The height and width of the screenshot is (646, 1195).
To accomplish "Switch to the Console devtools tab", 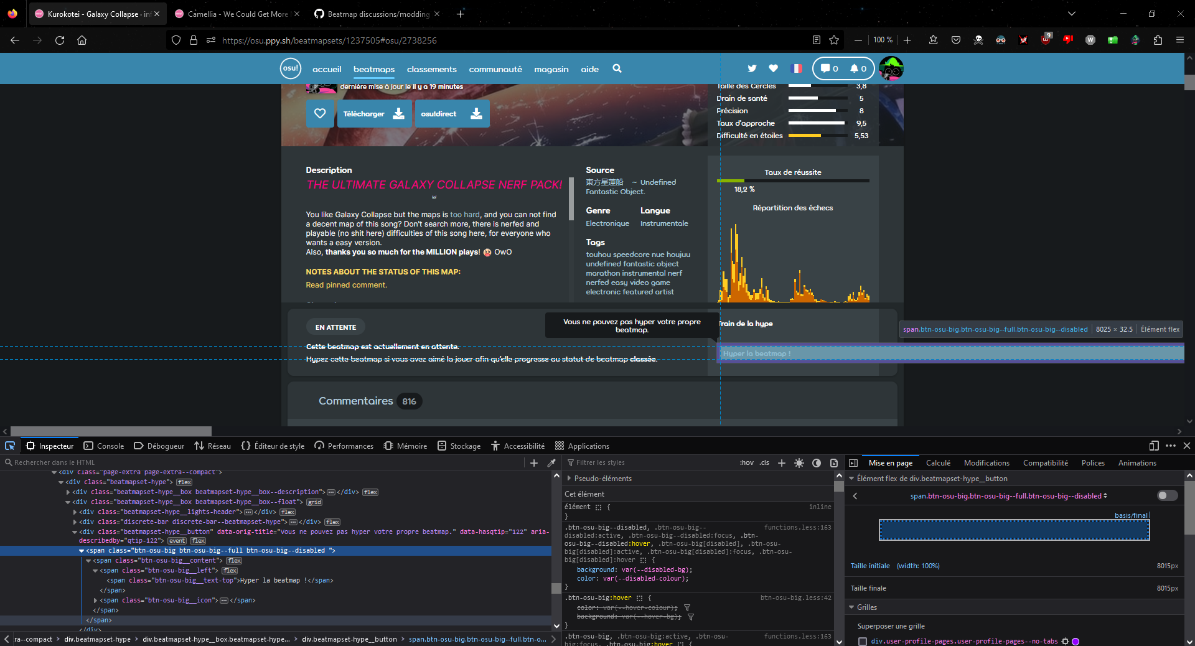I will 104,446.
